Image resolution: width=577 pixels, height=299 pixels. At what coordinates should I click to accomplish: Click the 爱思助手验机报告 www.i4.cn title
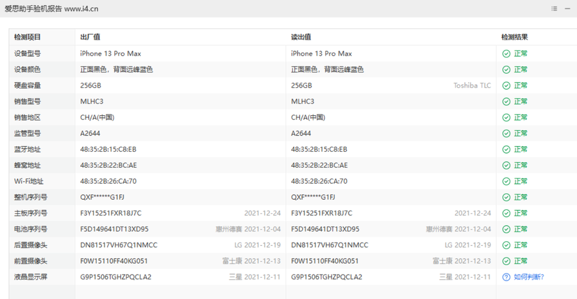tap(51, 8)
